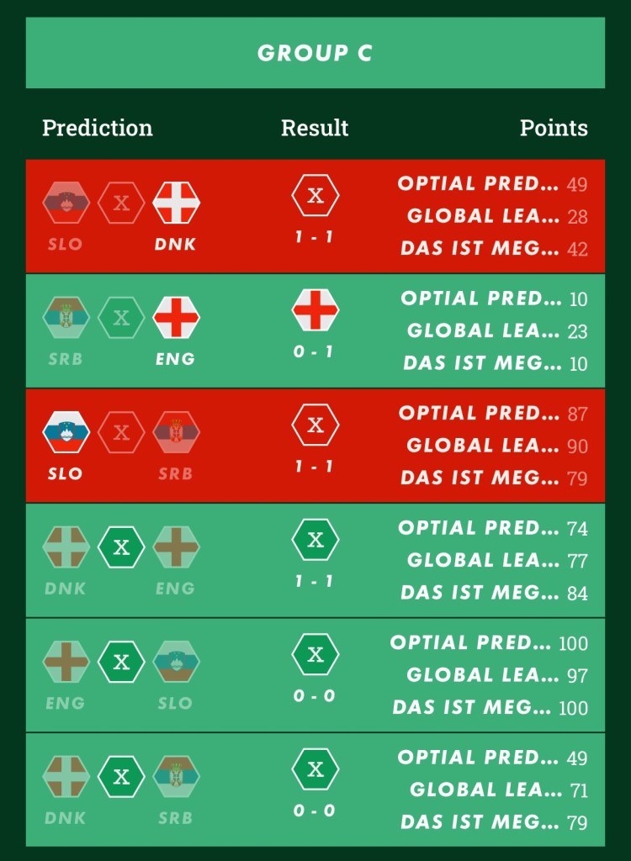Image resolution: width=631 pixels, height=861 pixels.
Task: Click draw result icon for DNK vs SRB
Action: pos(315,769)
